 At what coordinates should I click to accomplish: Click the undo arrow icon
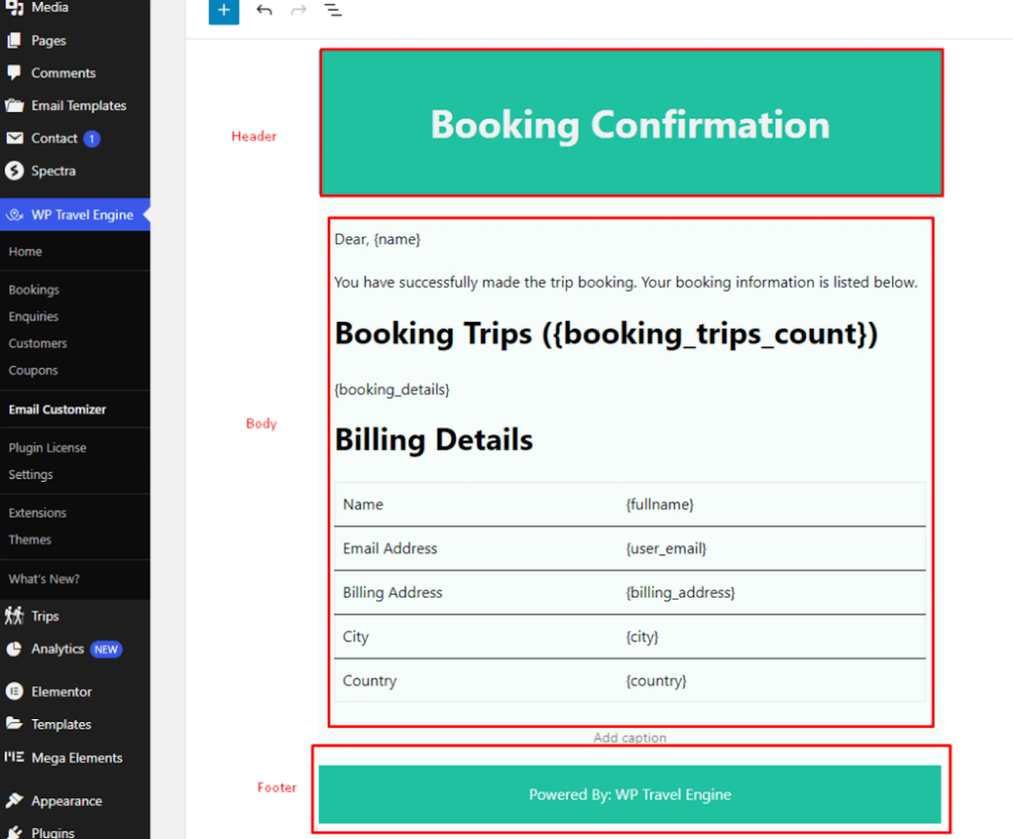point(264,10)
